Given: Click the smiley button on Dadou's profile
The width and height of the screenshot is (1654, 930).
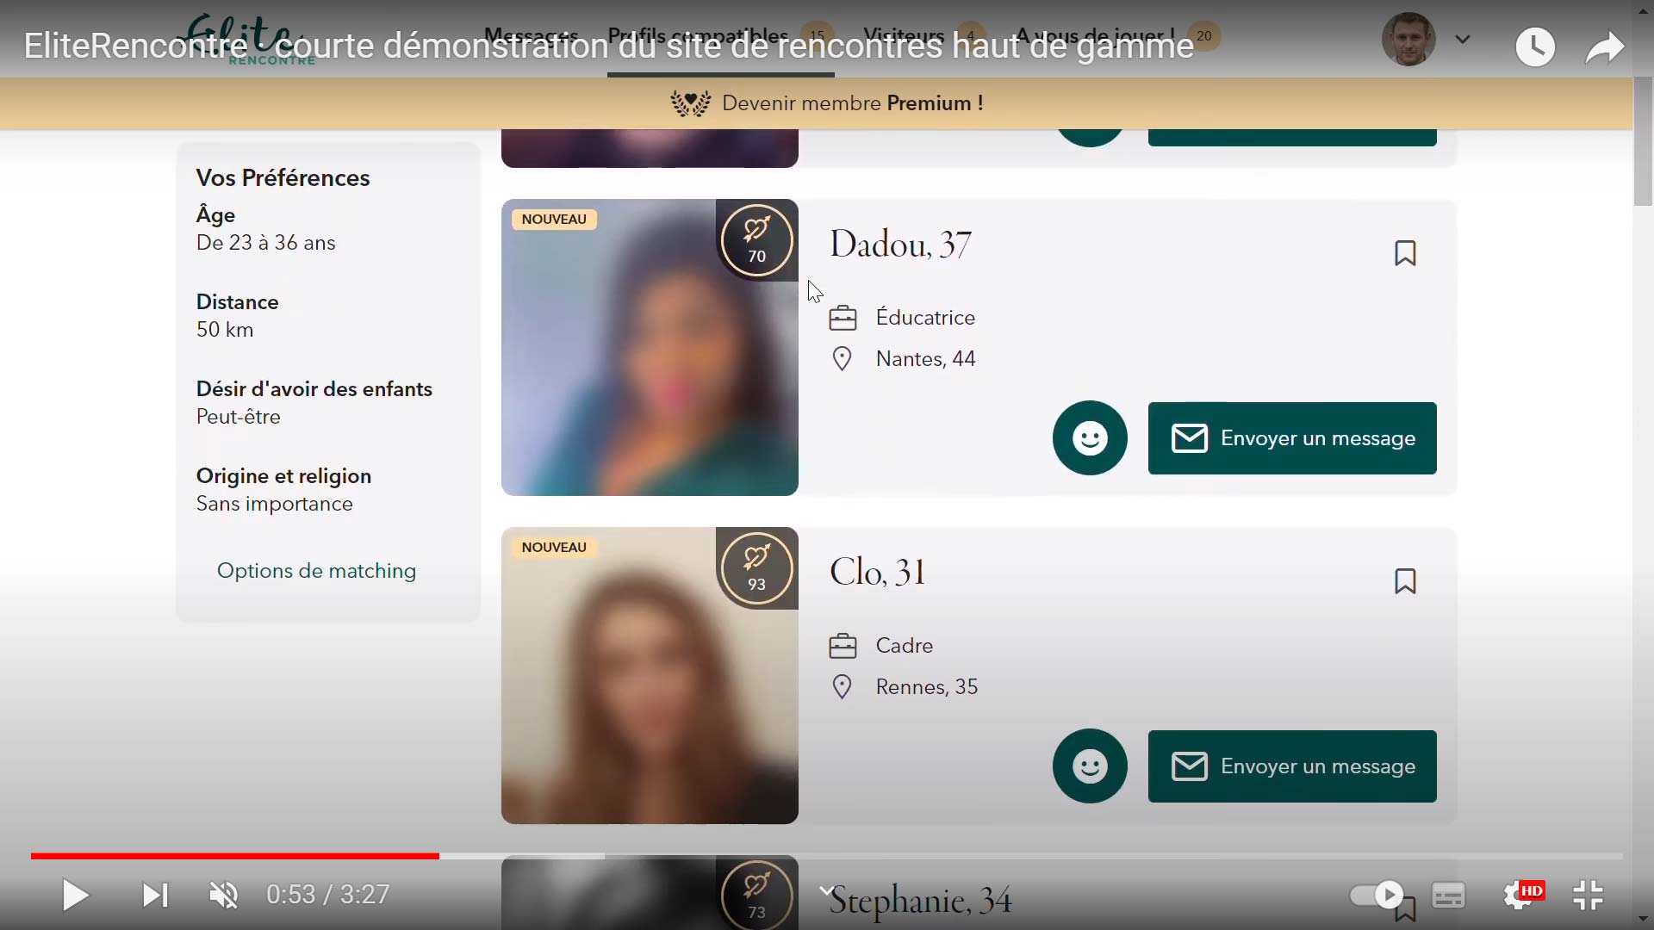Looking at the screenshot, I should pos(1090,438).
